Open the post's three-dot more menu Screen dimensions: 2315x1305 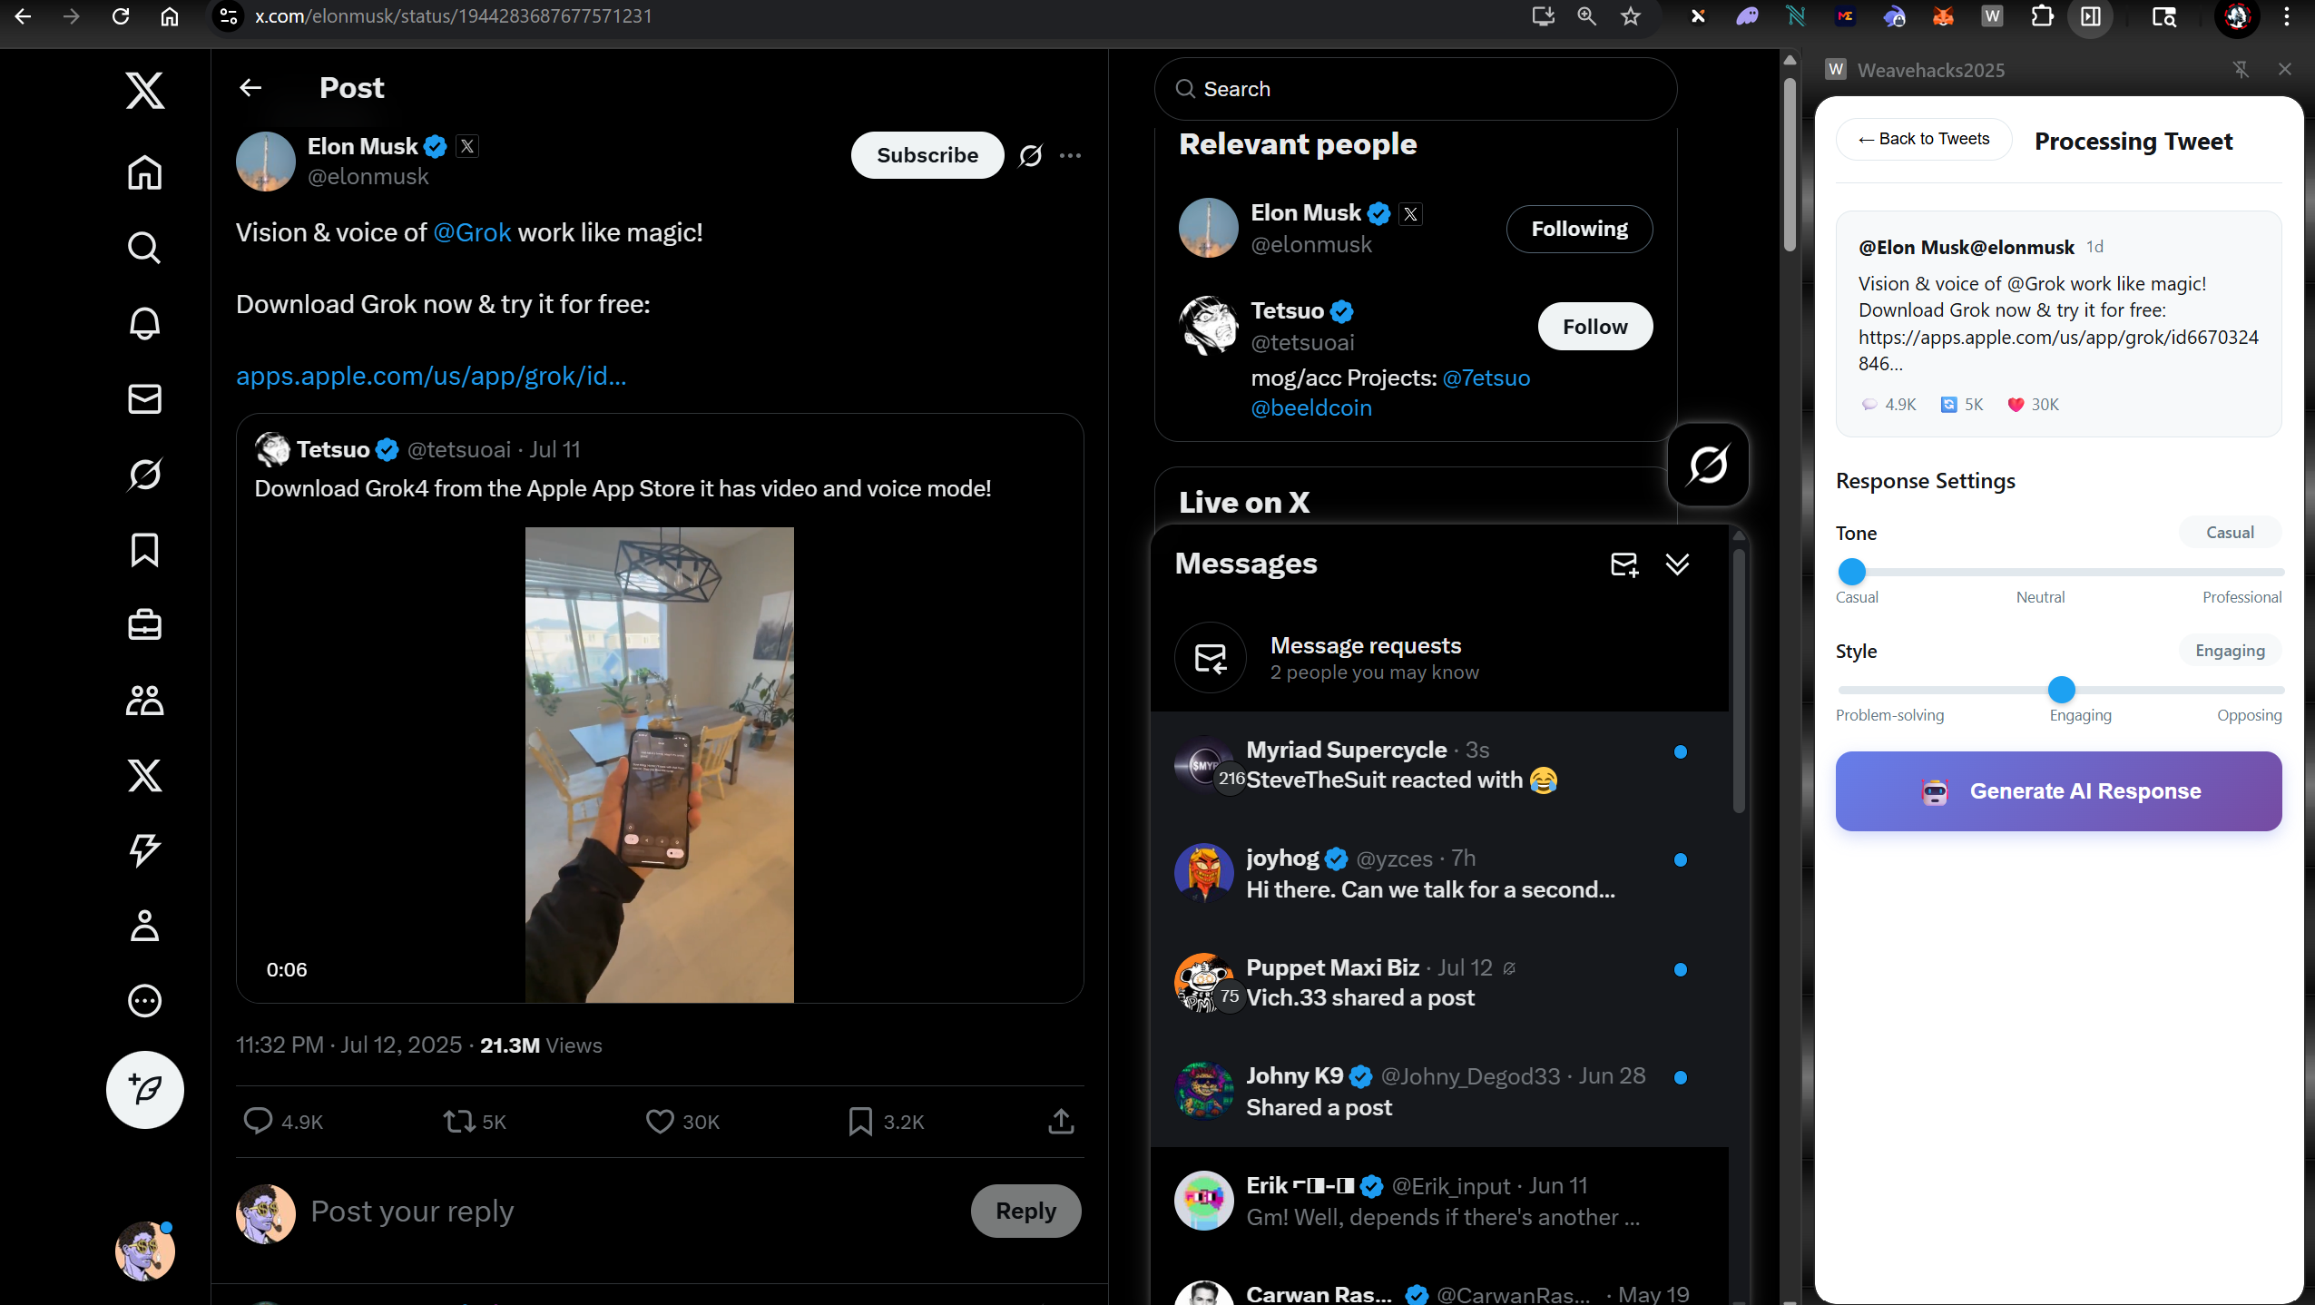pyautogui.click(x=1071, y=155)
